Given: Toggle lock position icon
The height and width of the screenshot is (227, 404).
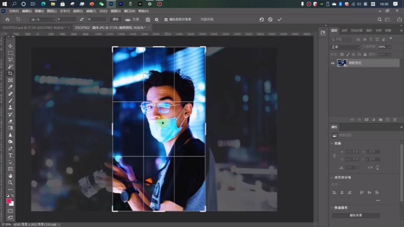Looking at the screenshot, I should [353, 55].
